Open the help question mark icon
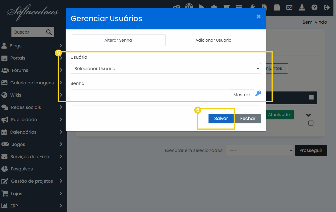Screen dimensions: 336x212 click(314, 7)
